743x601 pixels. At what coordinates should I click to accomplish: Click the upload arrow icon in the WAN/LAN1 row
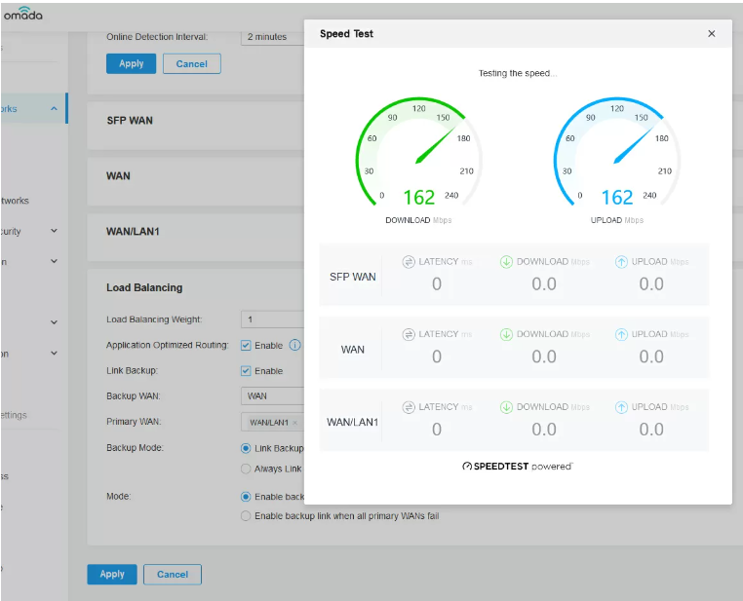tap(621, 407)
